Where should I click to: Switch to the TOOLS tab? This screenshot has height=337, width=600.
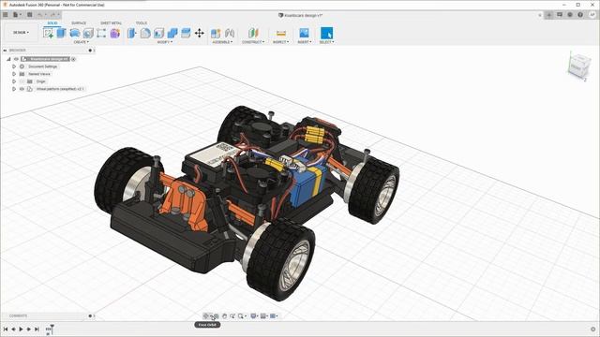coord(142,22)
